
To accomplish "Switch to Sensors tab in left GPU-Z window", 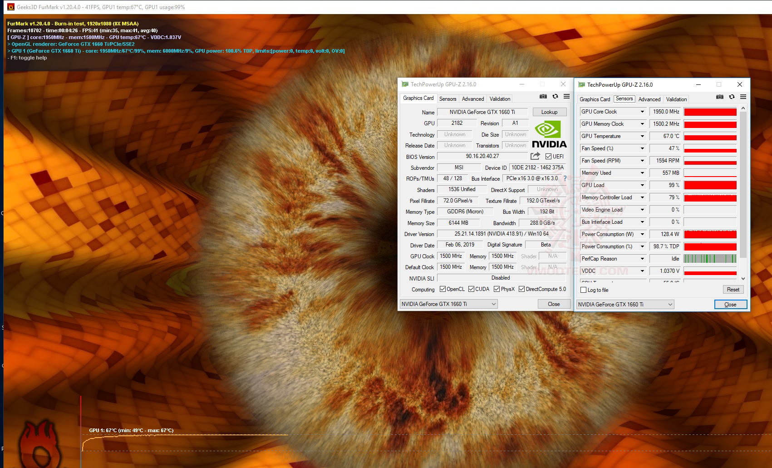I will 447,99.
